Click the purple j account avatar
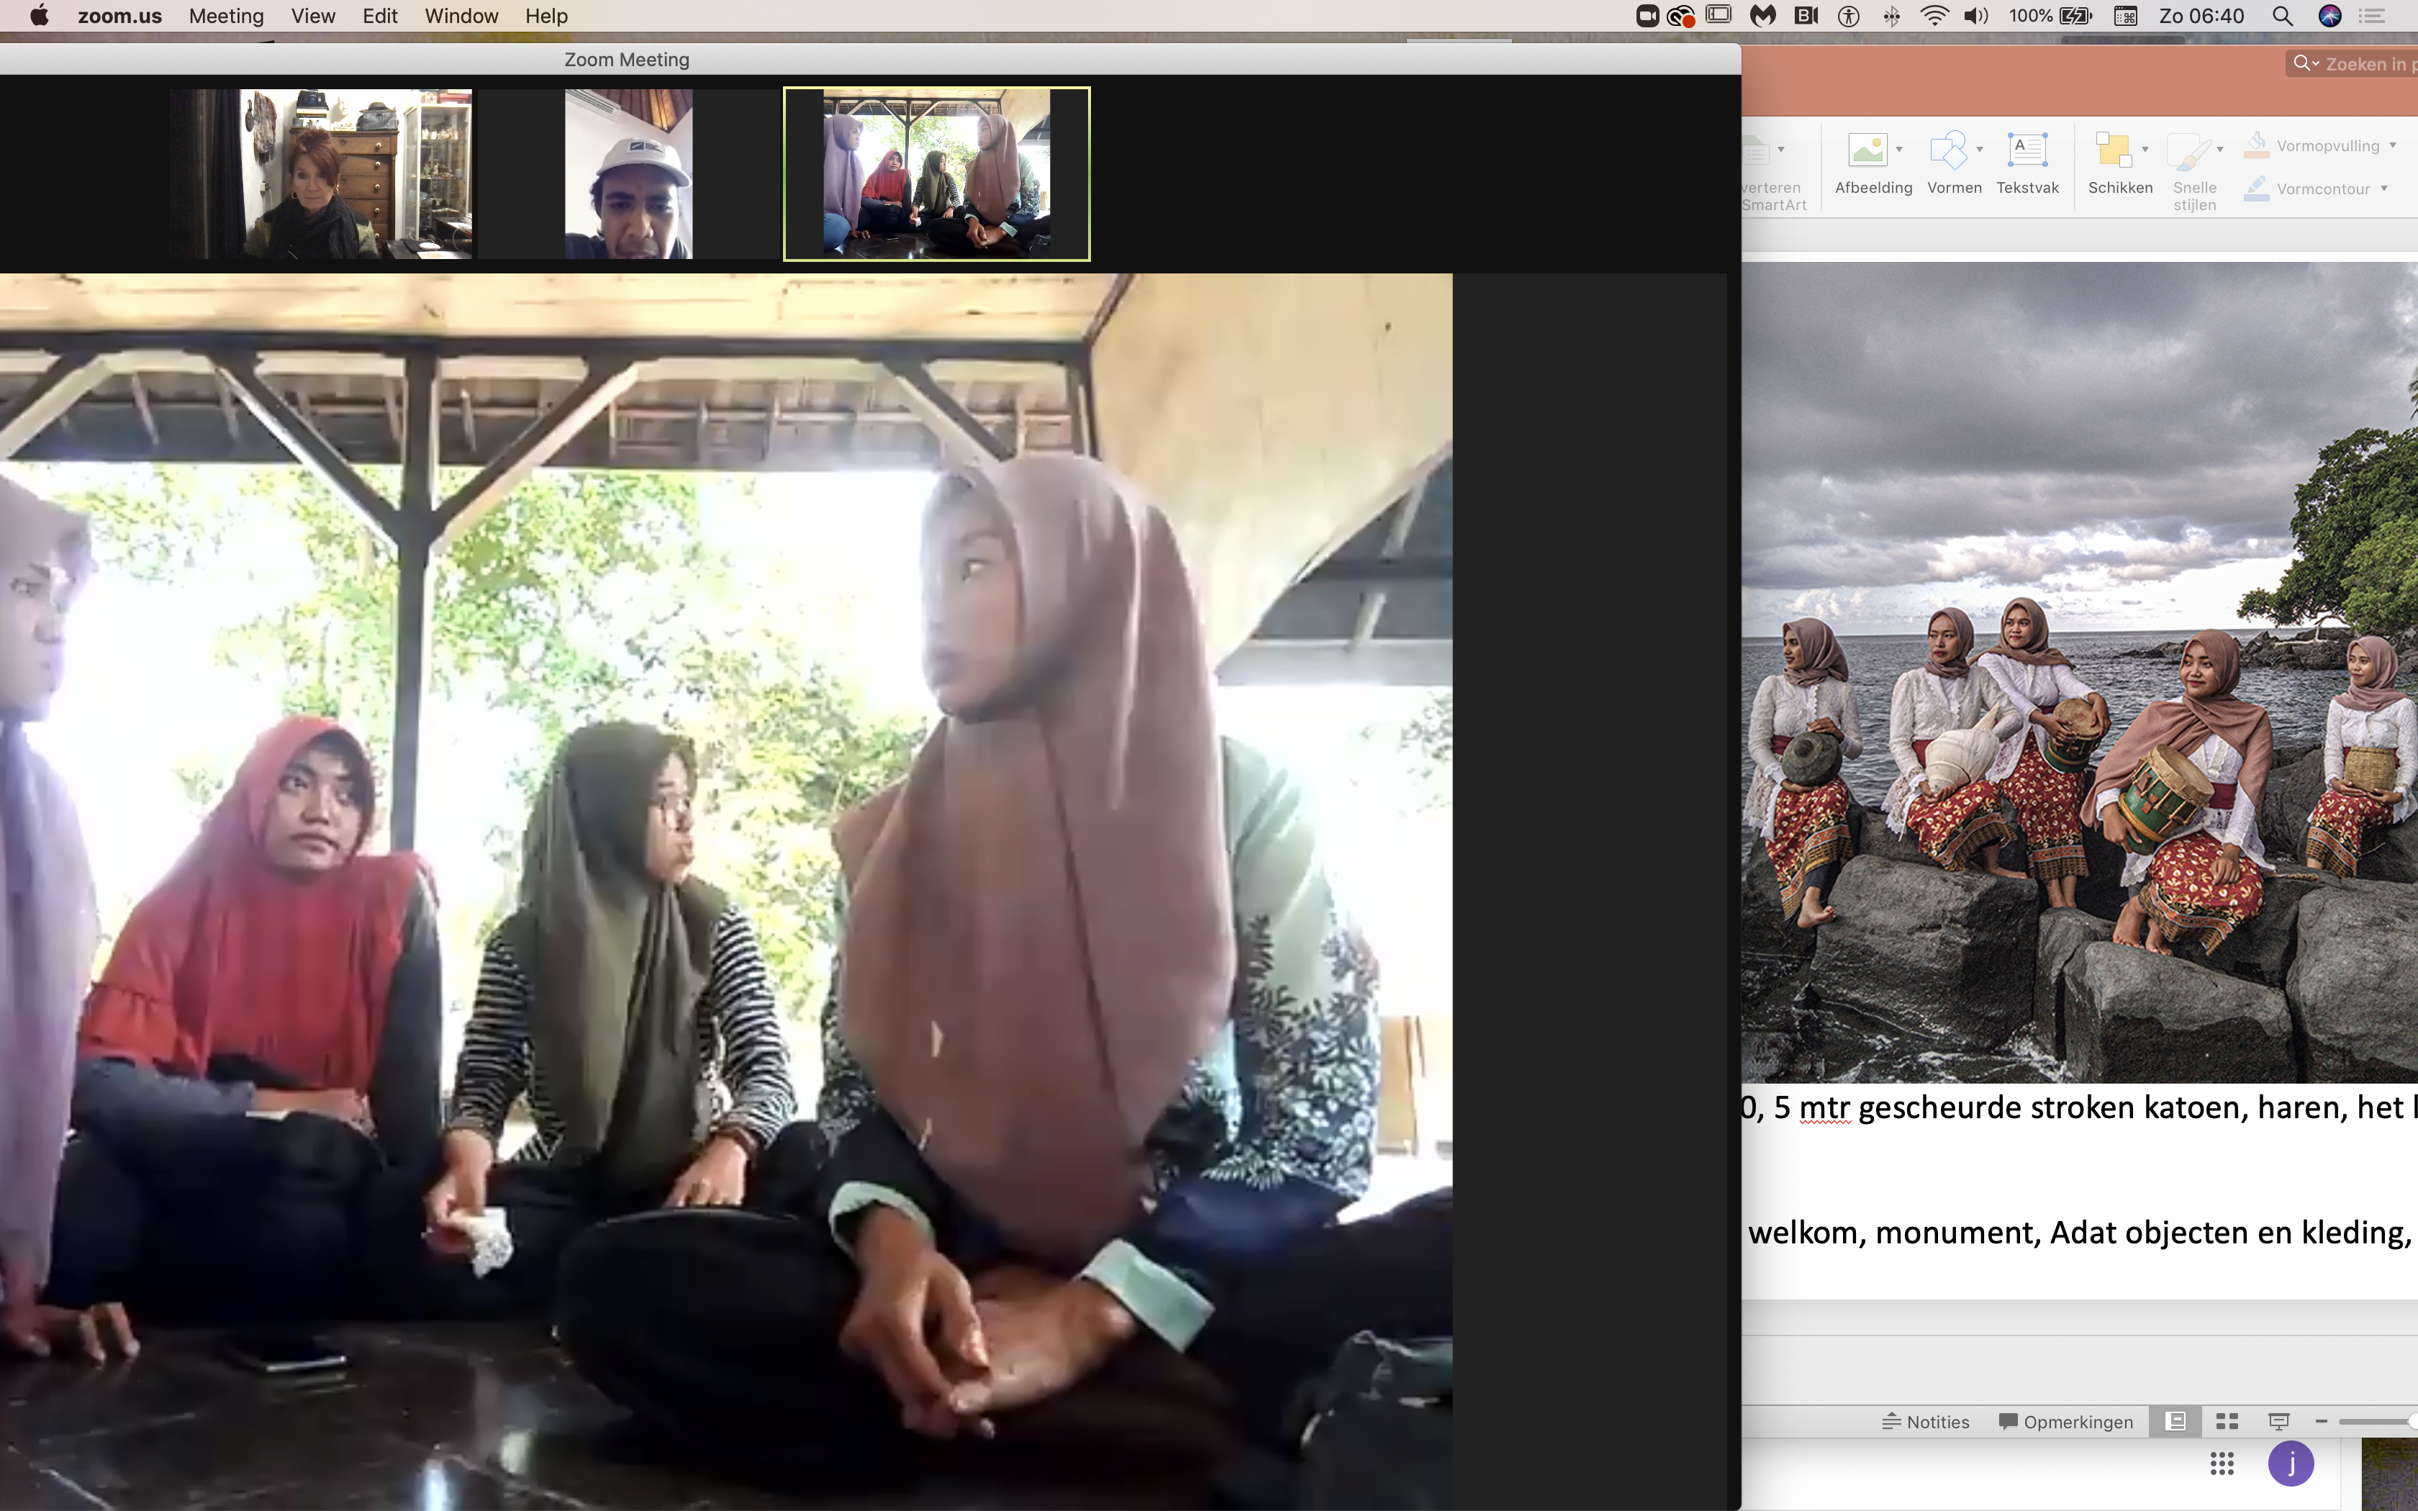Screen dimensions: 2418x1511 pos(2290,1464)
